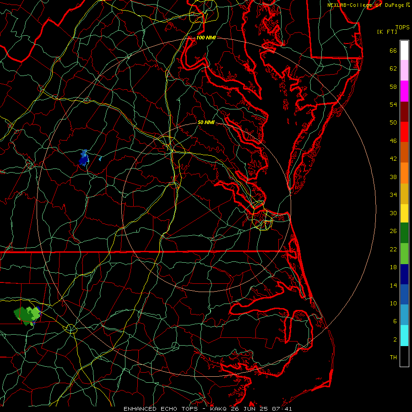Click the dark blue radar echo cell
412x412 pixels.
coord(84,158)
